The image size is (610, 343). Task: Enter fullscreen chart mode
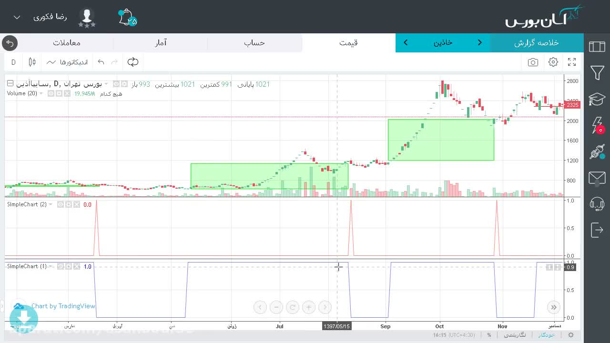tap(572, 62)
